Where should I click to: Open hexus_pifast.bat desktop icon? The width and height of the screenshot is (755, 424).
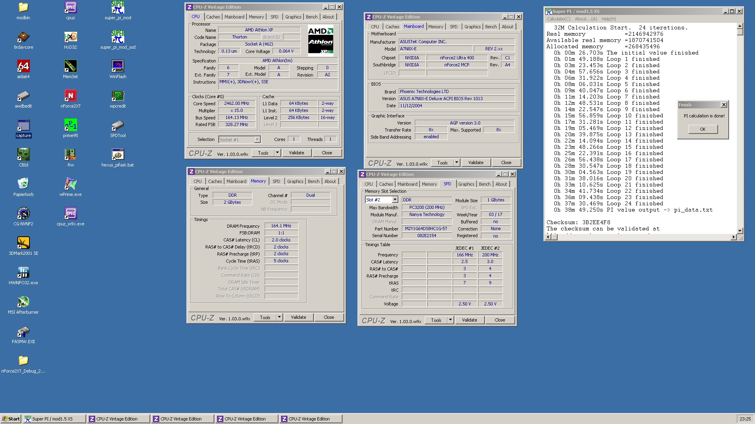[x=118, y=158]
